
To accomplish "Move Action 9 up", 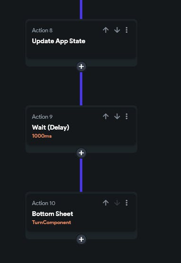I will pos(106,116).
